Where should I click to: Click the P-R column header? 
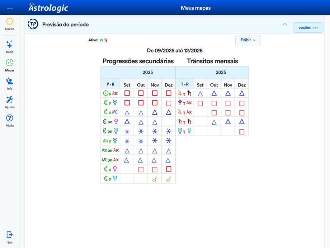tap(110, 84)
